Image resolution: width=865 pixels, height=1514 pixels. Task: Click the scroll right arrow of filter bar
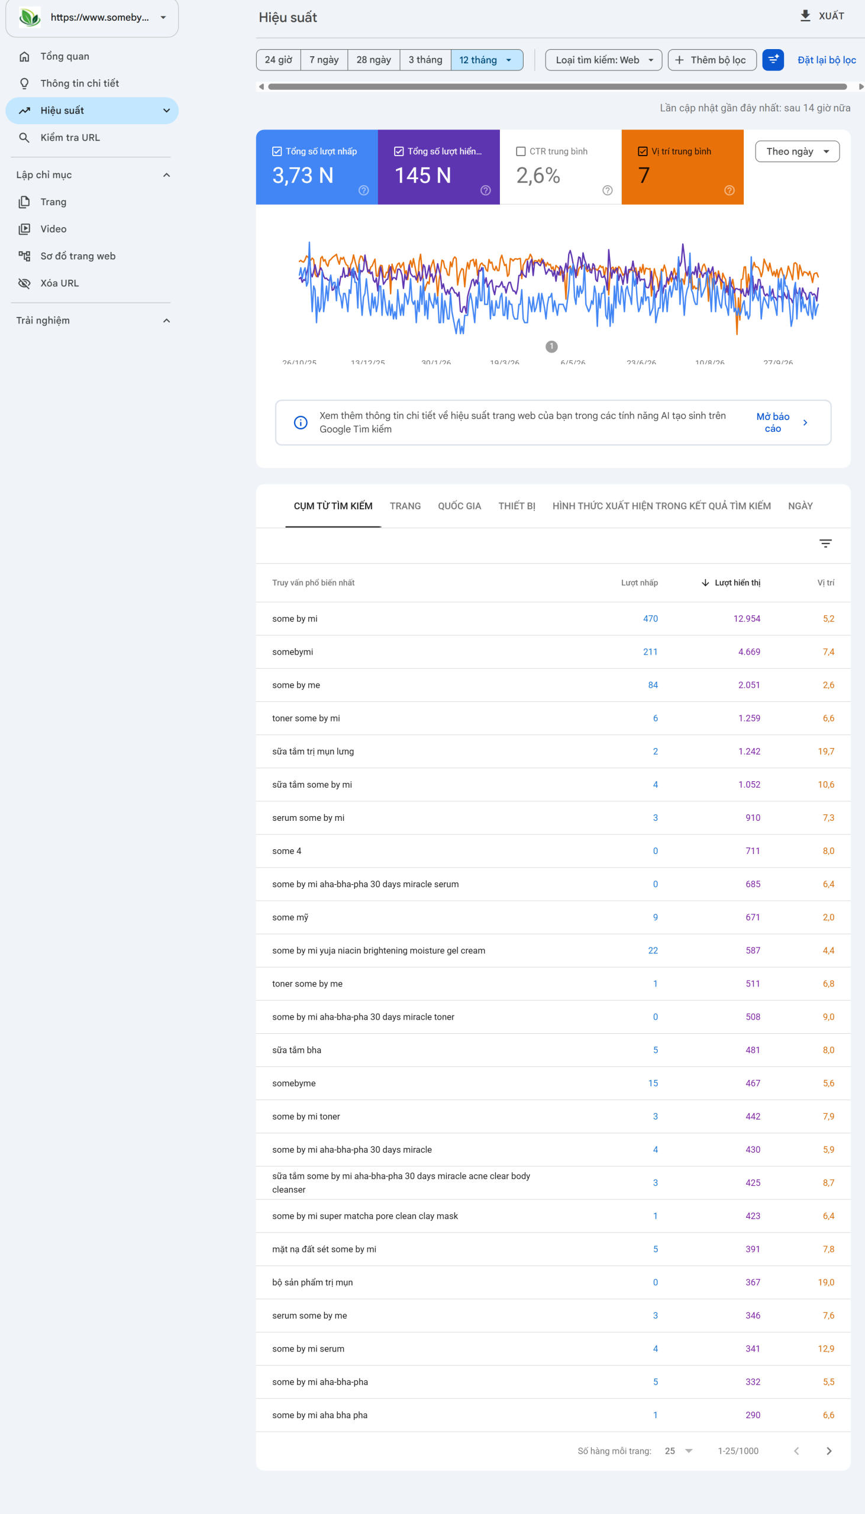tap(861, 87)
